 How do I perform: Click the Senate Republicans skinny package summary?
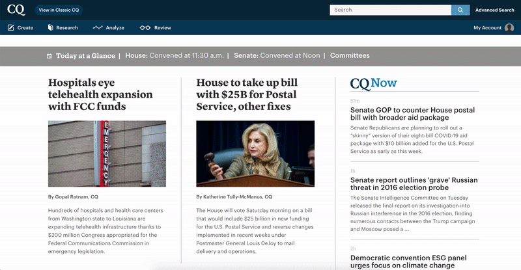(412, 139)
